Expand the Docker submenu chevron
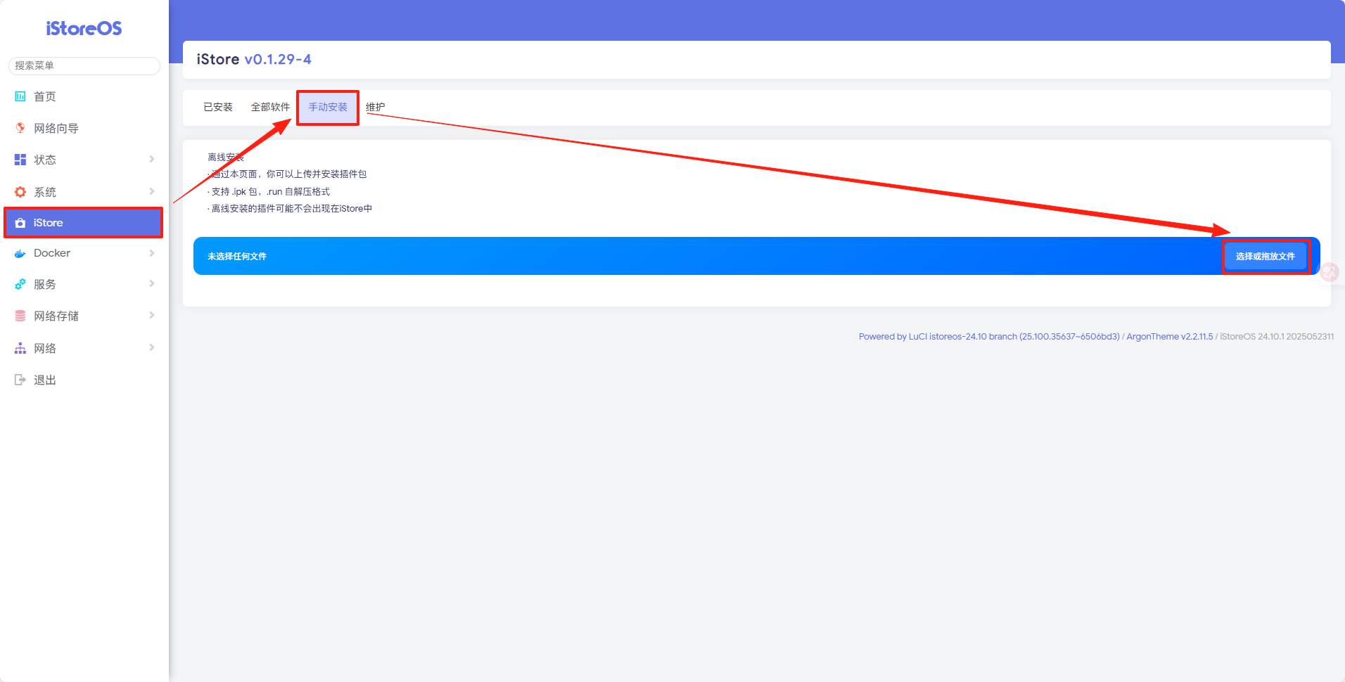1345x682 pixels. [152, 252]
